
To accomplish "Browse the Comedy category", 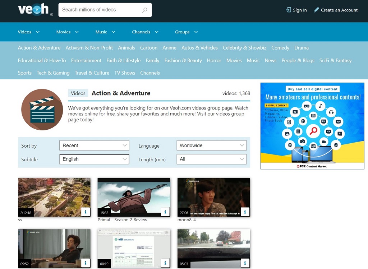I will tap(280, 48).
